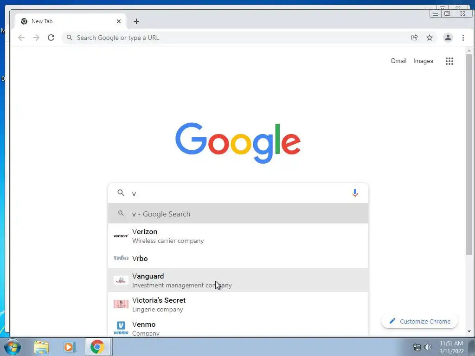This screenshot has height=356, width=475.
Task: Start voice search with microphone icon
Action: (x=355, y=193)
